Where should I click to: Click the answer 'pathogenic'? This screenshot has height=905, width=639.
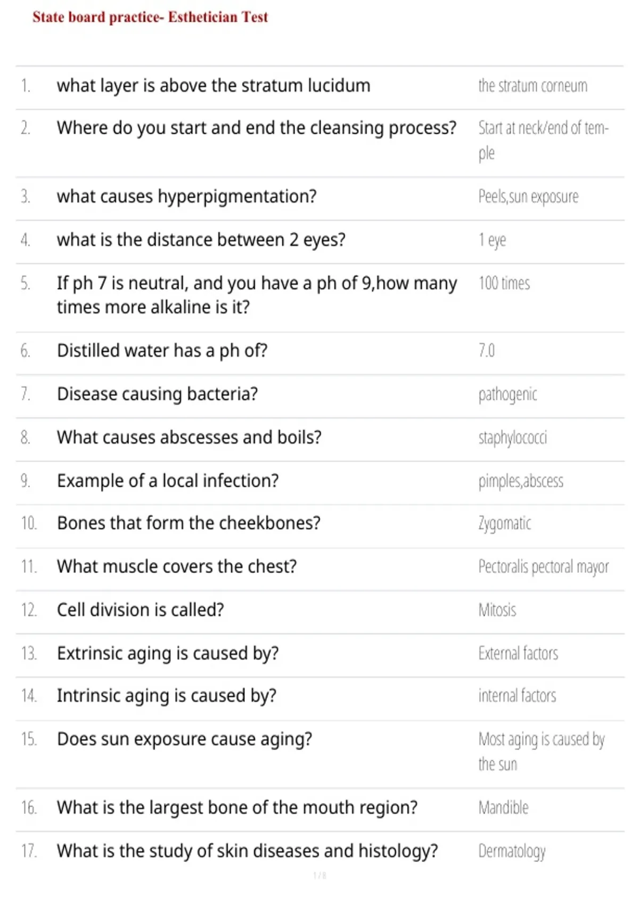(507, 395)
